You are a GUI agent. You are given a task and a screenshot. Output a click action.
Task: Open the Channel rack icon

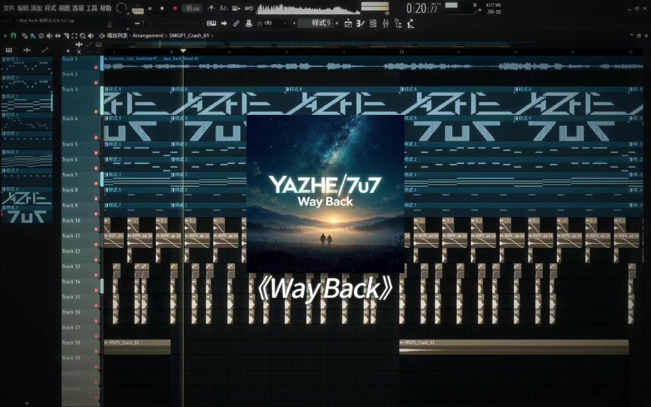pyautogui.click(x=373, y=24)
